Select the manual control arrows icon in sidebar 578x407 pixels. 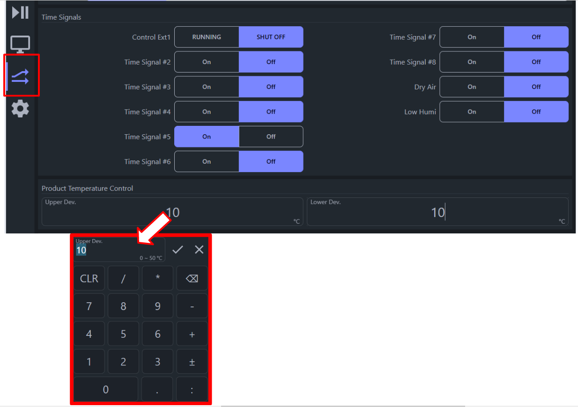click(21, 76)
